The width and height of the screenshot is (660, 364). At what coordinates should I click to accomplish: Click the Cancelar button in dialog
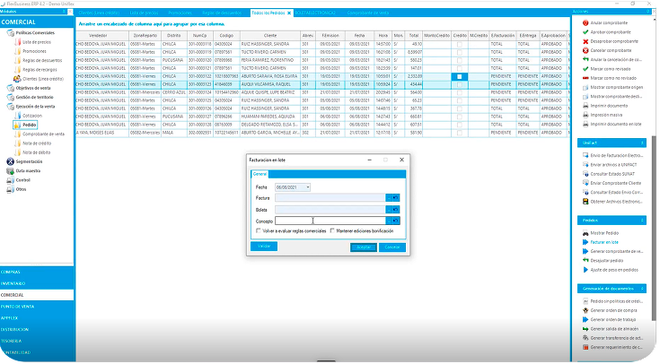click(390, 246)
